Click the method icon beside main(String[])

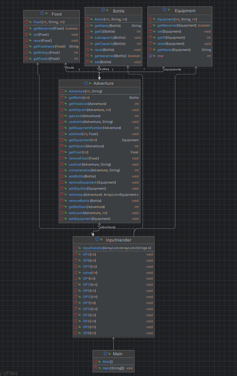click(96, 368)
